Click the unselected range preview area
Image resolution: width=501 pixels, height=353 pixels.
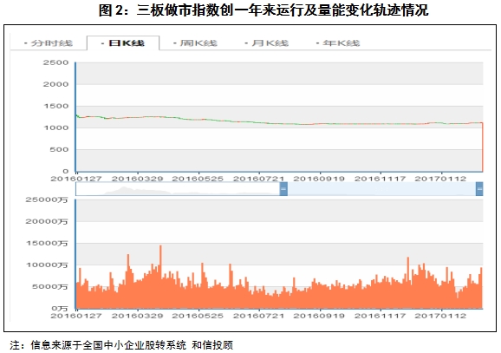(x=178, y=189)
